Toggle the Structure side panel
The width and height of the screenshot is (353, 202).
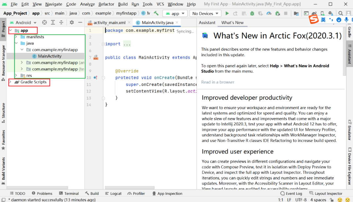[3, 113]
